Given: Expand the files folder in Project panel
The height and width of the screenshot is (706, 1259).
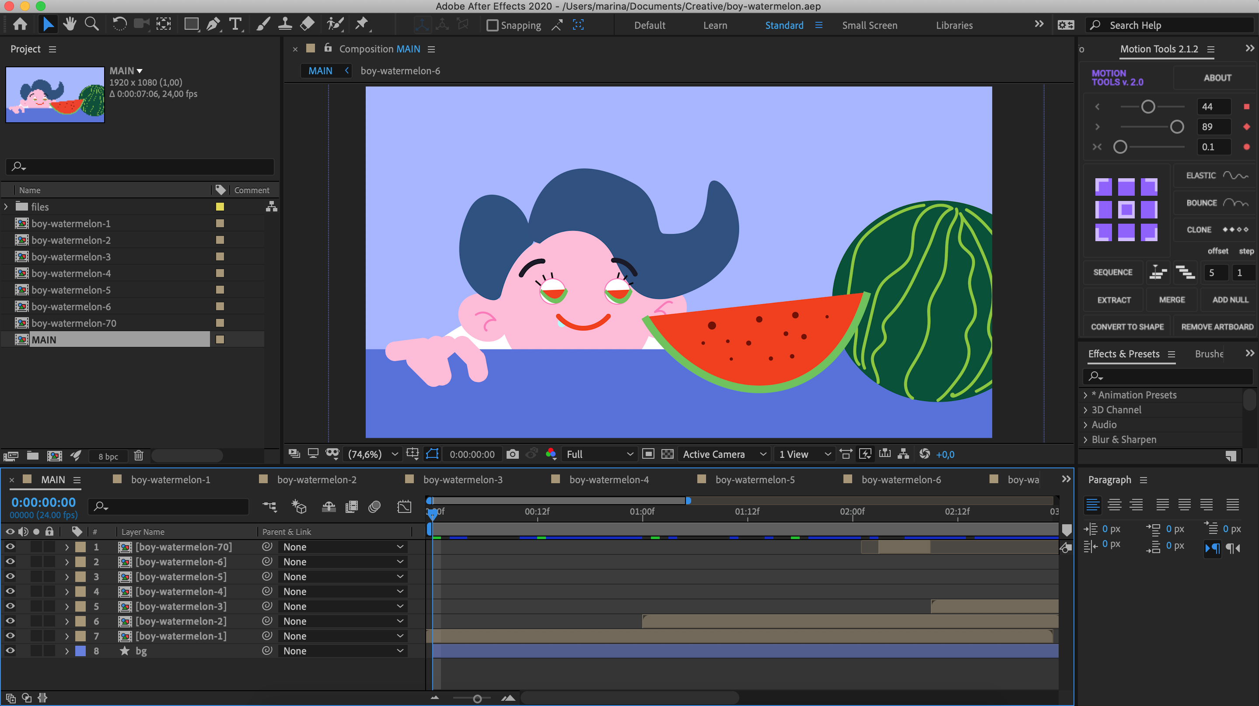Looking at the screenshot, I should pyautogui.click(x=6, y=207).
